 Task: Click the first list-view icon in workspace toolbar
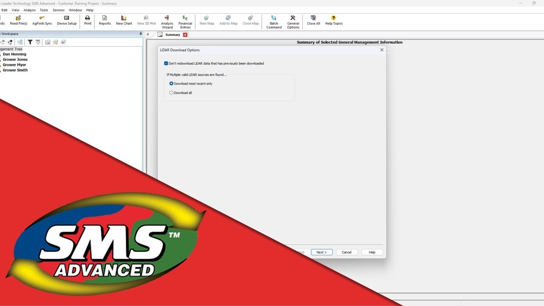[48, 42]
